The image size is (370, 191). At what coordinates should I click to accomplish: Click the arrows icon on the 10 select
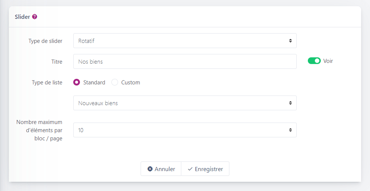[x=290, y=130]
